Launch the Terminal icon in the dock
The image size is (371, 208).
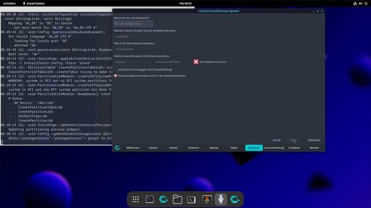(150, 199)
